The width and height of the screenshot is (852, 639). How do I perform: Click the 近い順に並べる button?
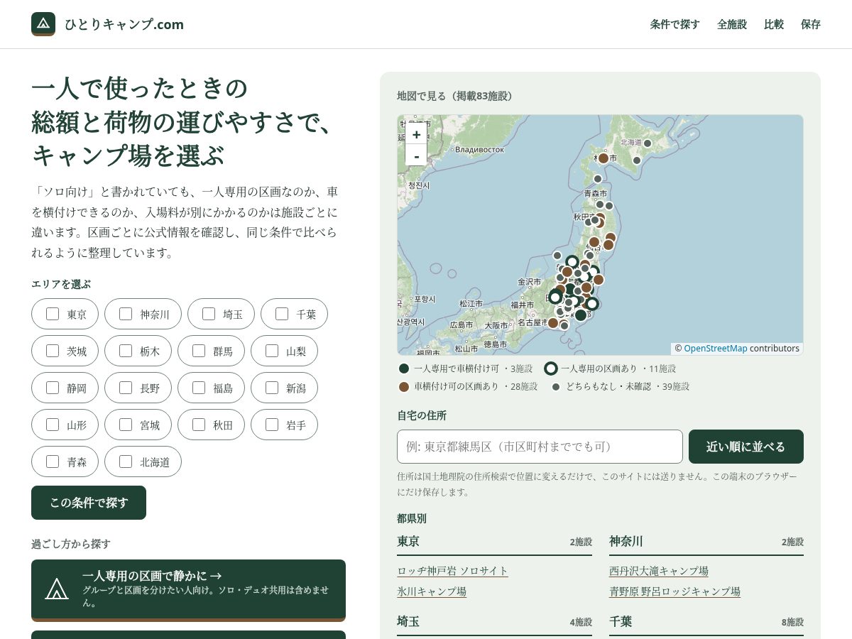coord(746,447)
